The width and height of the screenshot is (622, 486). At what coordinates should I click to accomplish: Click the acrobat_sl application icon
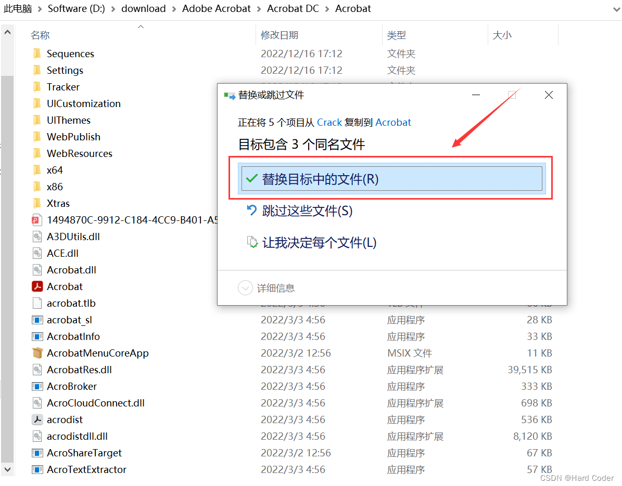[37, 320]
